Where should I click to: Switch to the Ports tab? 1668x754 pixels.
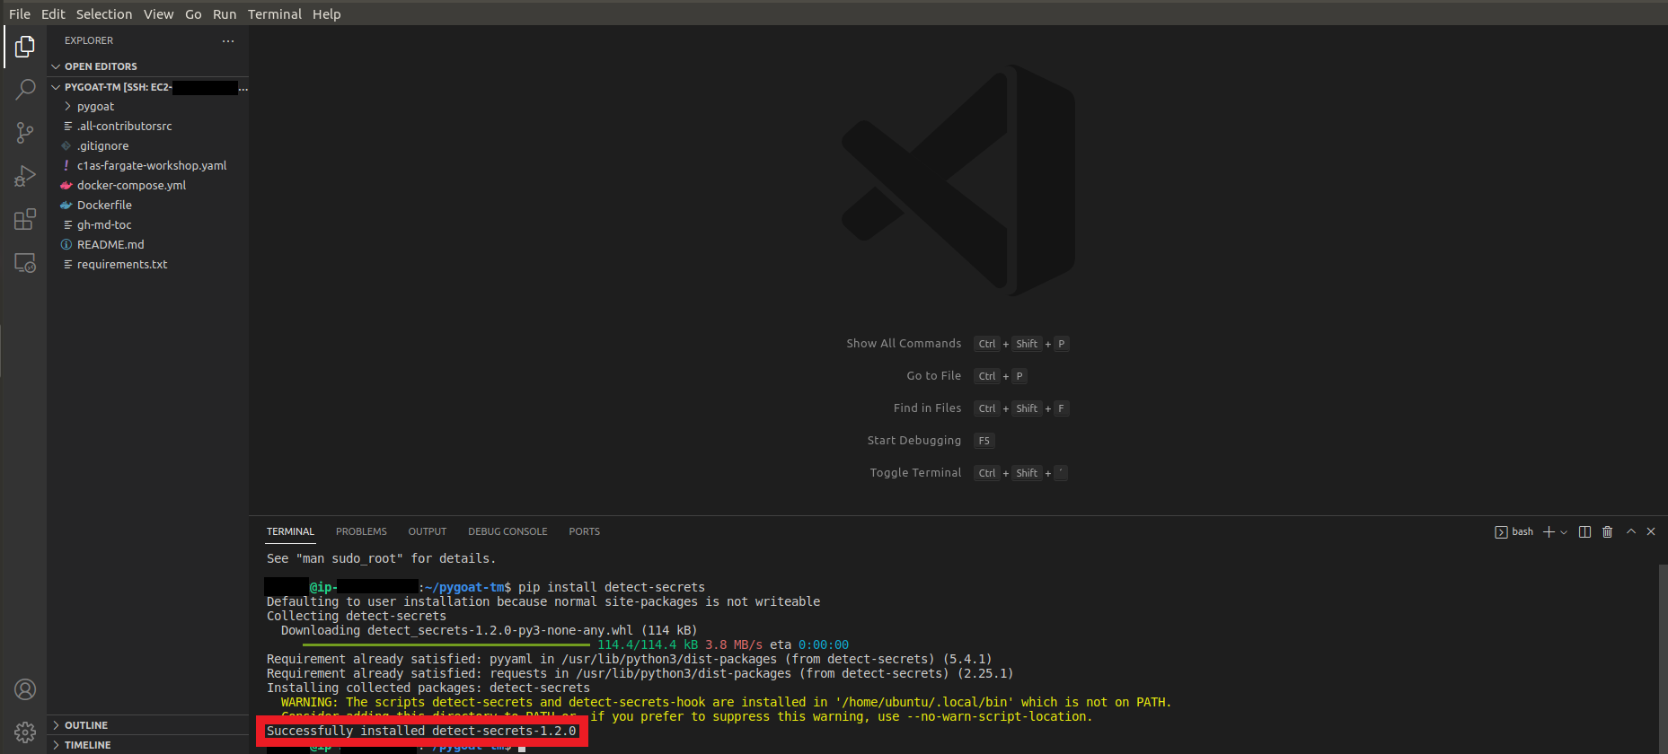(x=585, y=531)
